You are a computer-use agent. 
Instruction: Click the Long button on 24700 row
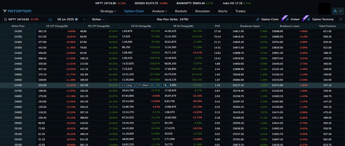click(127, 85)
